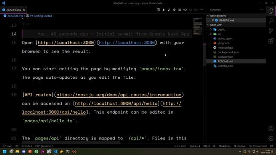276x155 pixels.
Task: Follow the blue http://localhost:3000 link
Action: (127, 43)
